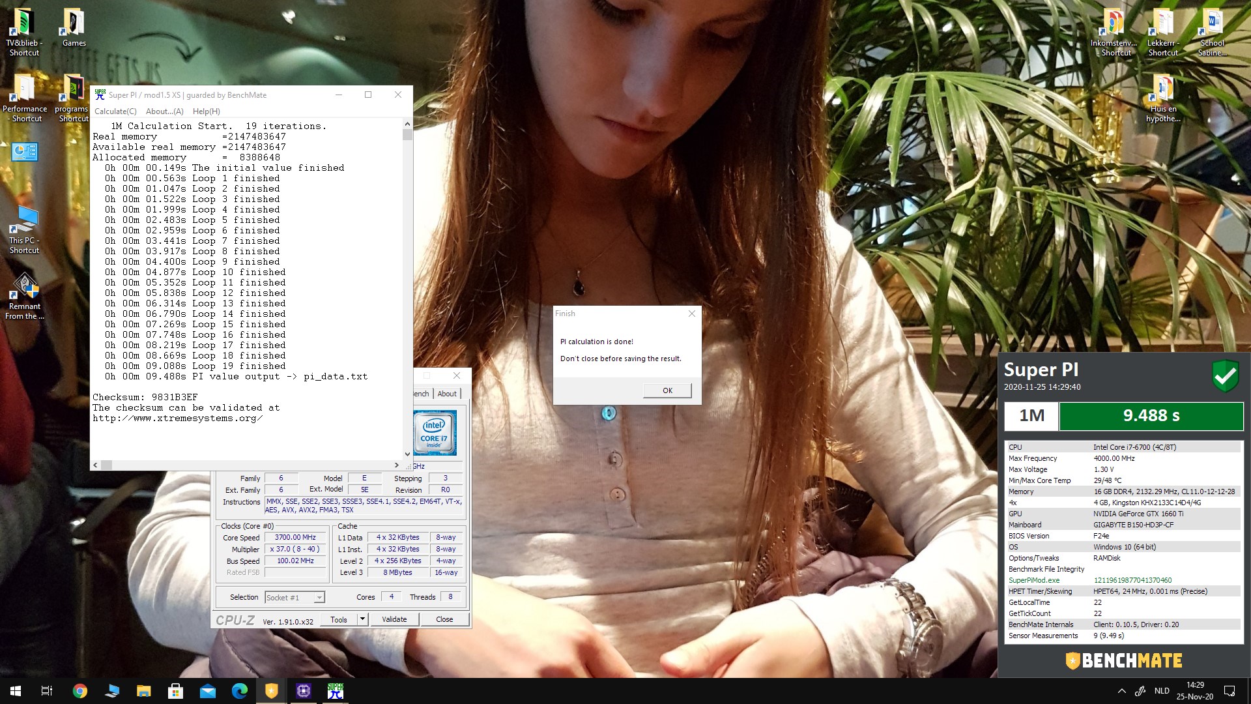Launch Microsoft Edge from the taskbar
Viewport: 1251px width, 704px height.
click(240, 691)
